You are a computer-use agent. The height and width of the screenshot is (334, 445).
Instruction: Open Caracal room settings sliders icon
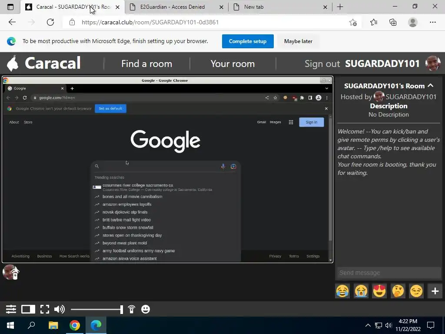[x=11, y=309]
